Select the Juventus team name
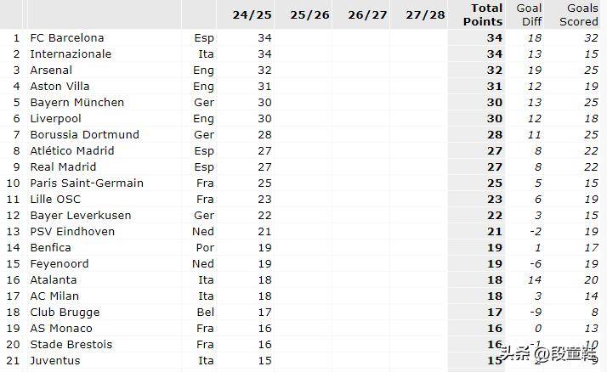 tap(55, 361)
